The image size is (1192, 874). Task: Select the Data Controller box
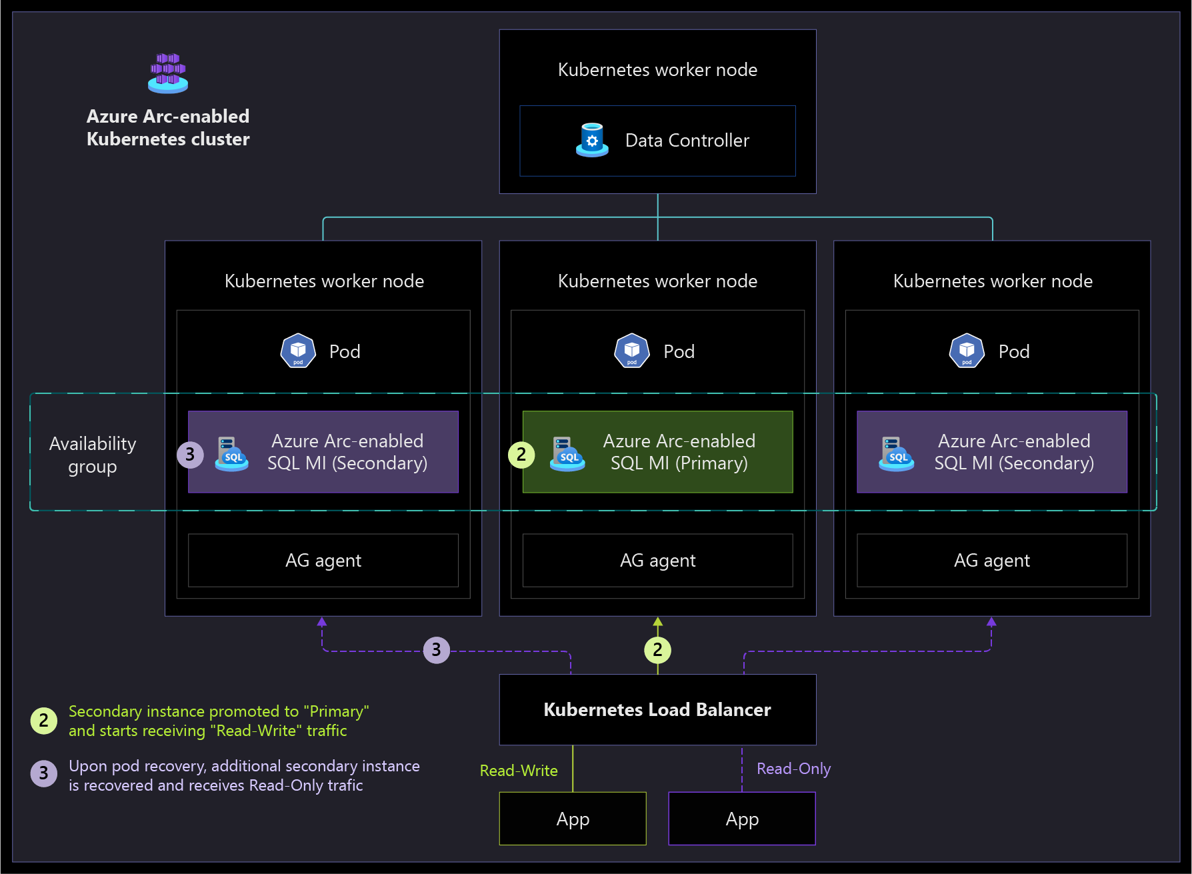point(657,141)
